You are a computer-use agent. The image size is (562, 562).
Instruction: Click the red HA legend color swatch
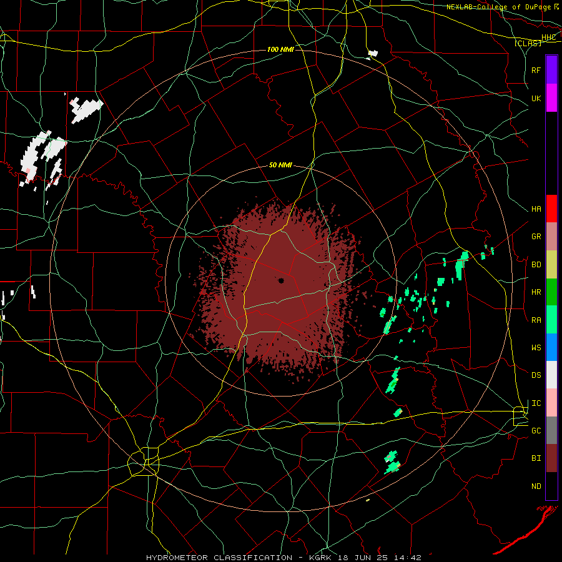coord(551,209)
